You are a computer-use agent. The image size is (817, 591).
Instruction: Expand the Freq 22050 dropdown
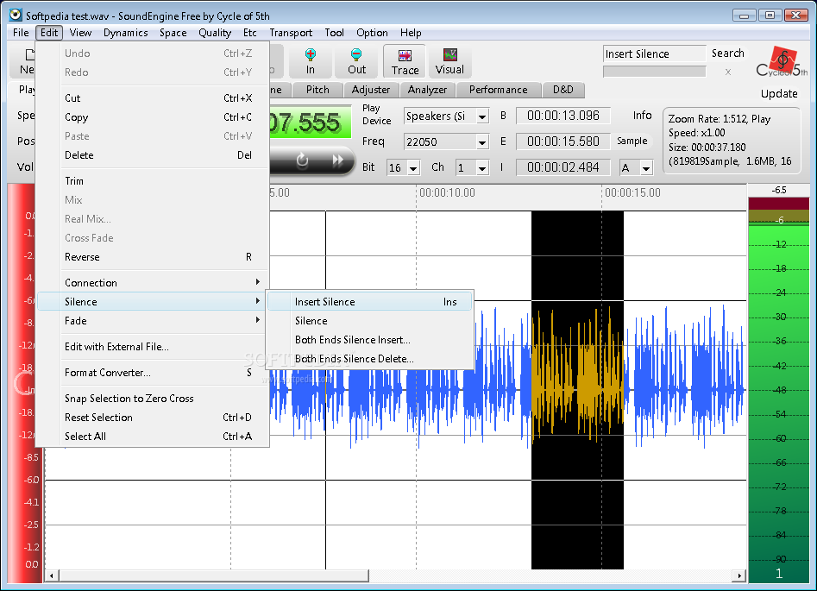pyautogui.click(x=482, y=141)
